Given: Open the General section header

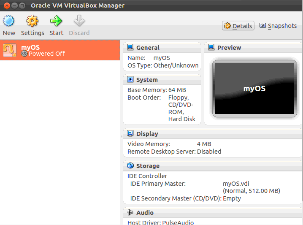Looking at the screenshot, I should pyautogui.click(x=162, y=48).
